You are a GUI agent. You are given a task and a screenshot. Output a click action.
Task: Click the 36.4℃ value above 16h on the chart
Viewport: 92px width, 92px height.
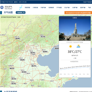[x=89, y=66]
